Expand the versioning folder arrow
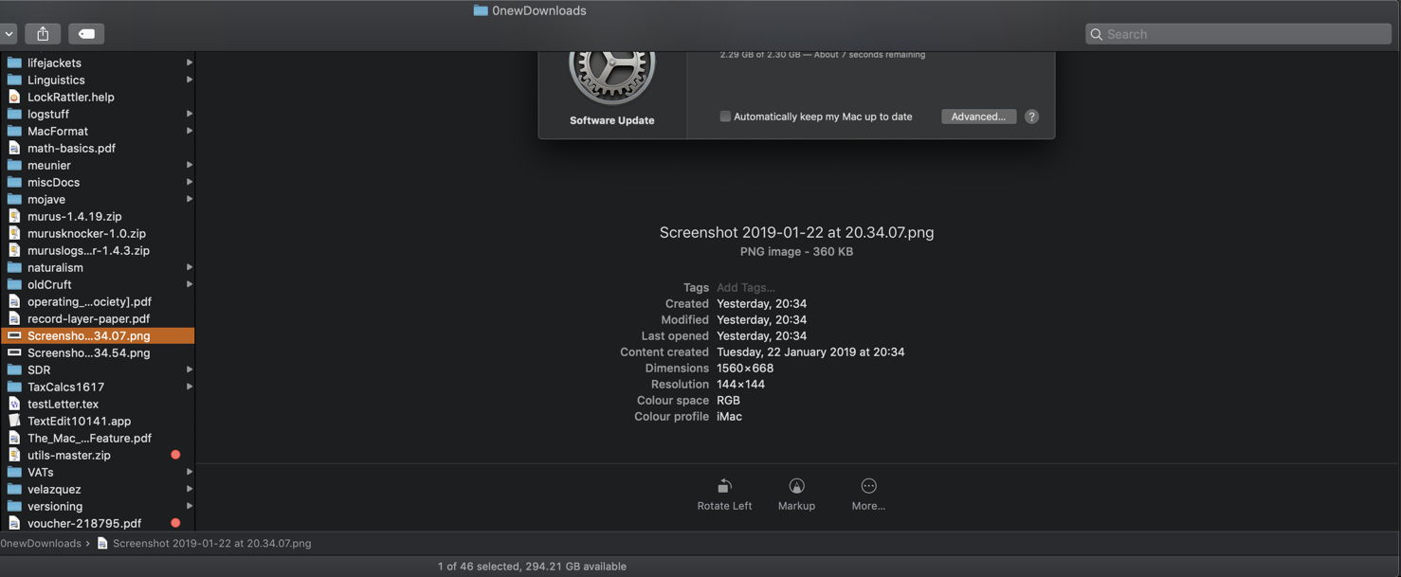 [190, 506]
